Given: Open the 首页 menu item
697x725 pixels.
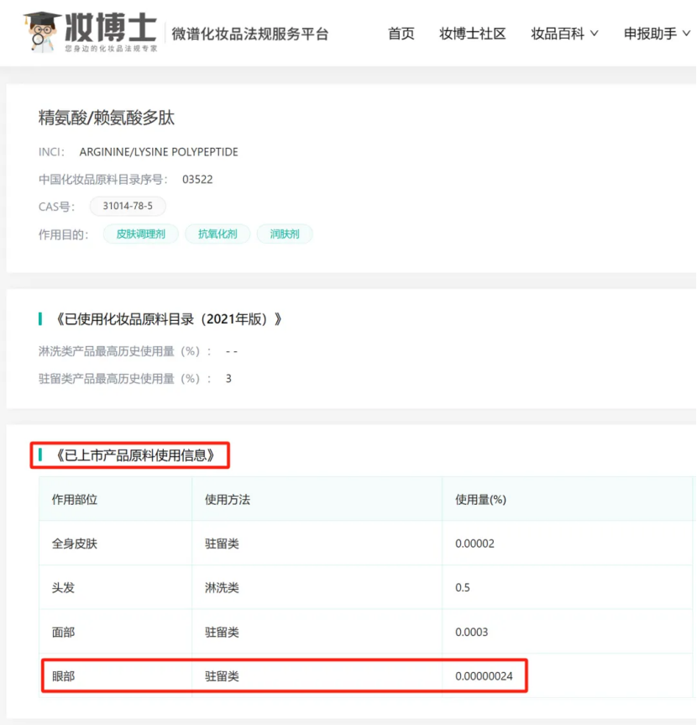Looking at the screenshot, I should 401,34.
